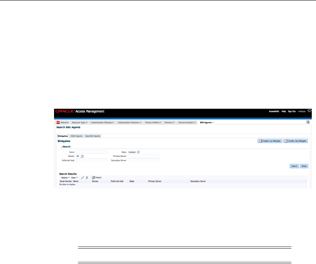Viewport: 316px width, 264px height.
Task: Sort by Secondary Server column header
Action: coord(248,181)
